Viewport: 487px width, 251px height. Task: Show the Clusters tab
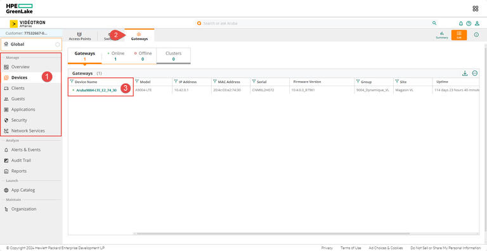tap(173, 56)
